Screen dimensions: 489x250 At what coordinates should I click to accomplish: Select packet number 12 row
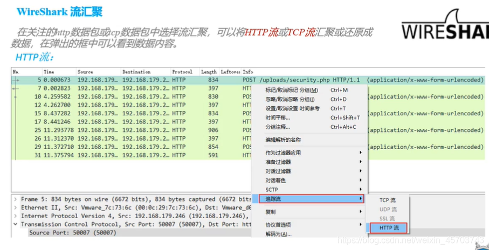131,105
